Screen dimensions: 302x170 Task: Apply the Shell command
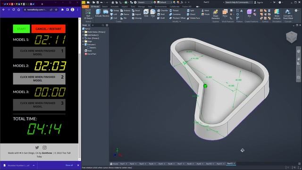(x=161, y=14)
